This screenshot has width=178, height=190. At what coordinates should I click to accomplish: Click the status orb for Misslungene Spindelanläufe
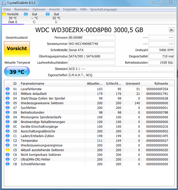tap(8, 117)
